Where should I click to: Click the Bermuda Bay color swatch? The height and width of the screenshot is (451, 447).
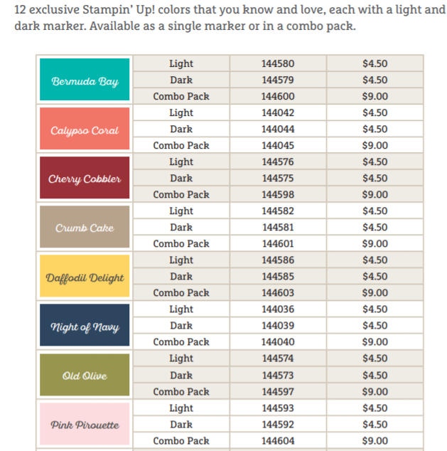pos(85,80)
